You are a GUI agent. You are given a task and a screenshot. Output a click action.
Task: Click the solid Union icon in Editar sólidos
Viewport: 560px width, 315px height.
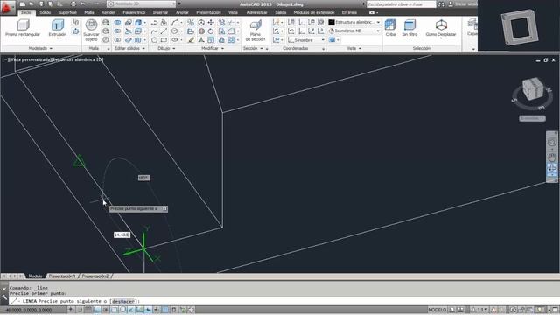click(x=117, y=23)
